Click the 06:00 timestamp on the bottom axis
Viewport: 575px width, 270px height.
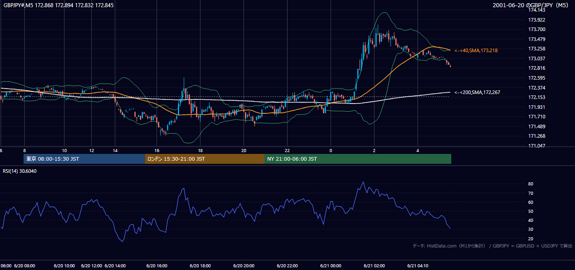[x=6, y=266]
